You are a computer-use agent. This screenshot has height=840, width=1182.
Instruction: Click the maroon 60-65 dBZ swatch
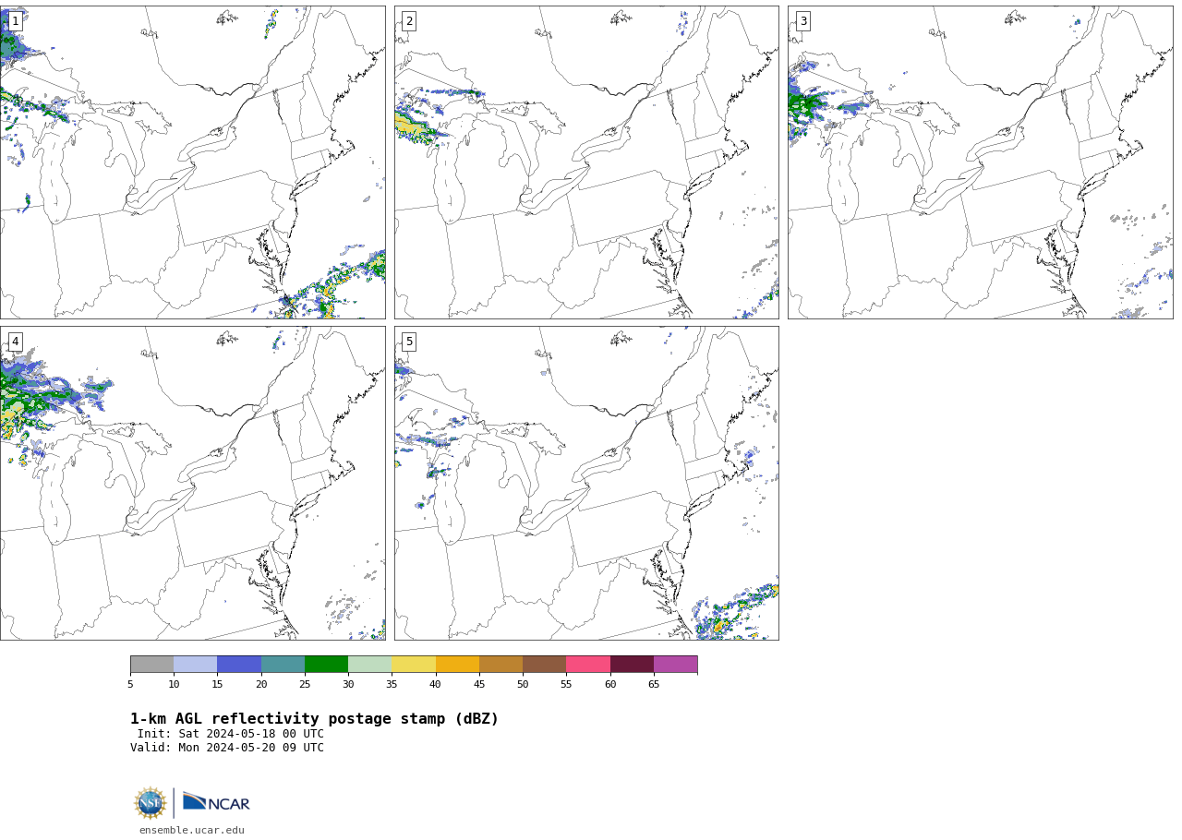[632, 665]
